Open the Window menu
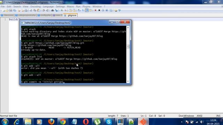 [97, 7]
